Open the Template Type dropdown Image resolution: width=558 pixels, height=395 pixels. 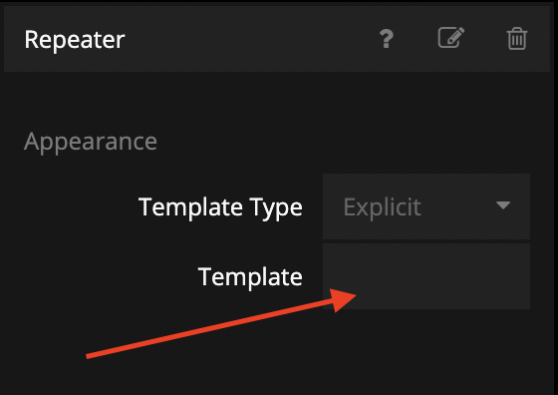pyautogui.click(x=426, y=206)
